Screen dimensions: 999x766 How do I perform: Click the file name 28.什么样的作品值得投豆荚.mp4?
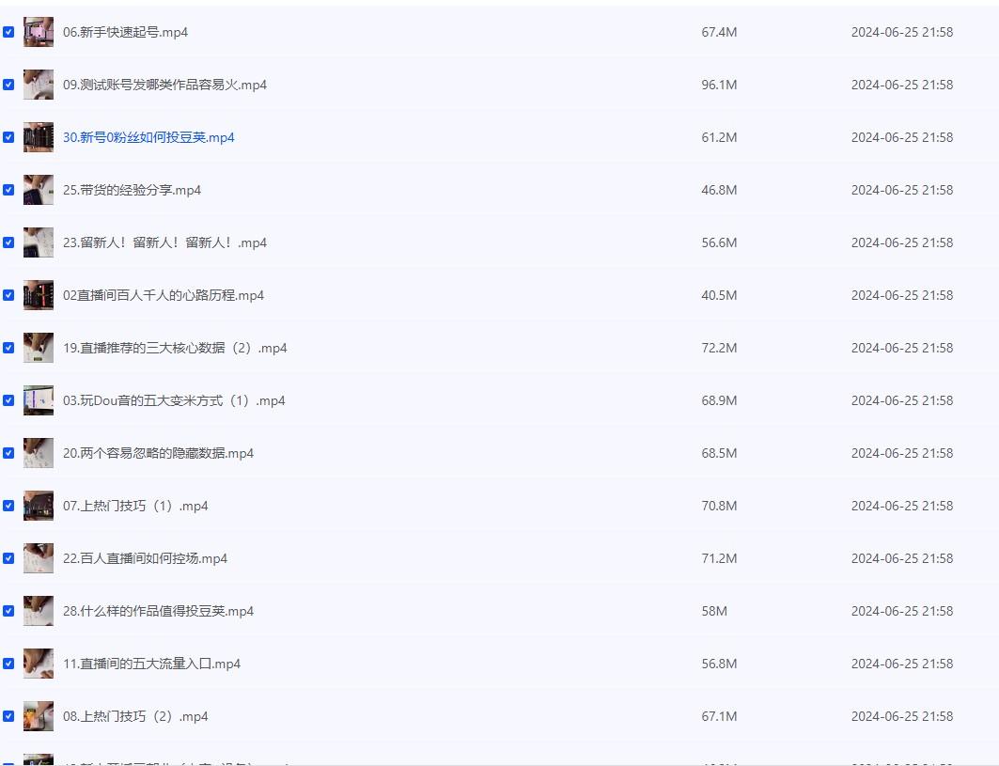[158, 611]
